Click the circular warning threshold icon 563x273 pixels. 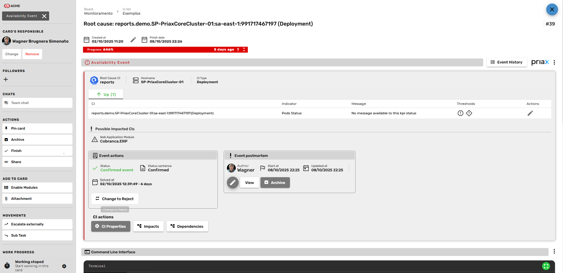pos(460,113)
